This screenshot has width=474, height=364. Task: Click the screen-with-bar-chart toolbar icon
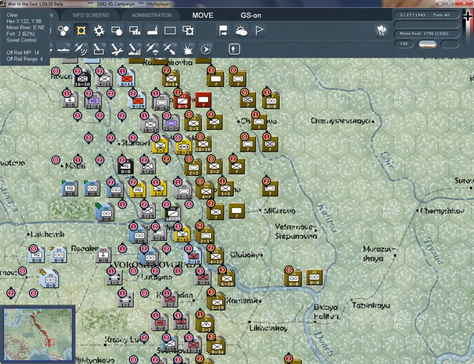(135, 31)
